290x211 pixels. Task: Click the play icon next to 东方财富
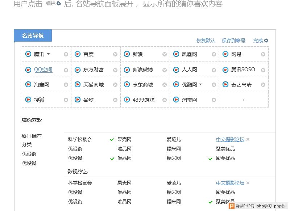point(78,69)
